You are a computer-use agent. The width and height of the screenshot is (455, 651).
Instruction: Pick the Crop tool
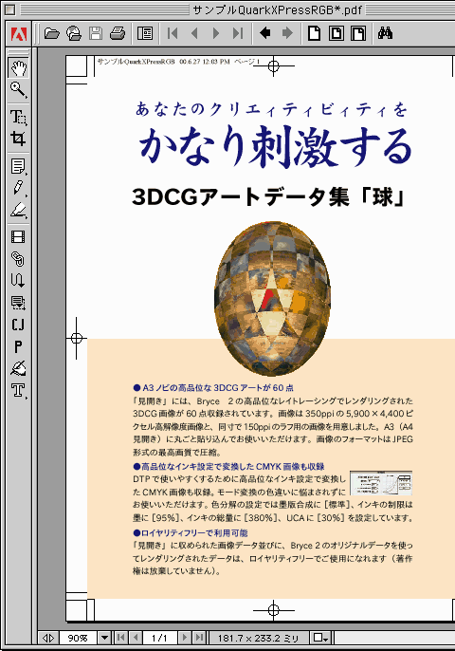(x=18, y=139)
